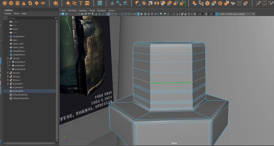Collapse the group1 node in Outliner

(8, 58)
